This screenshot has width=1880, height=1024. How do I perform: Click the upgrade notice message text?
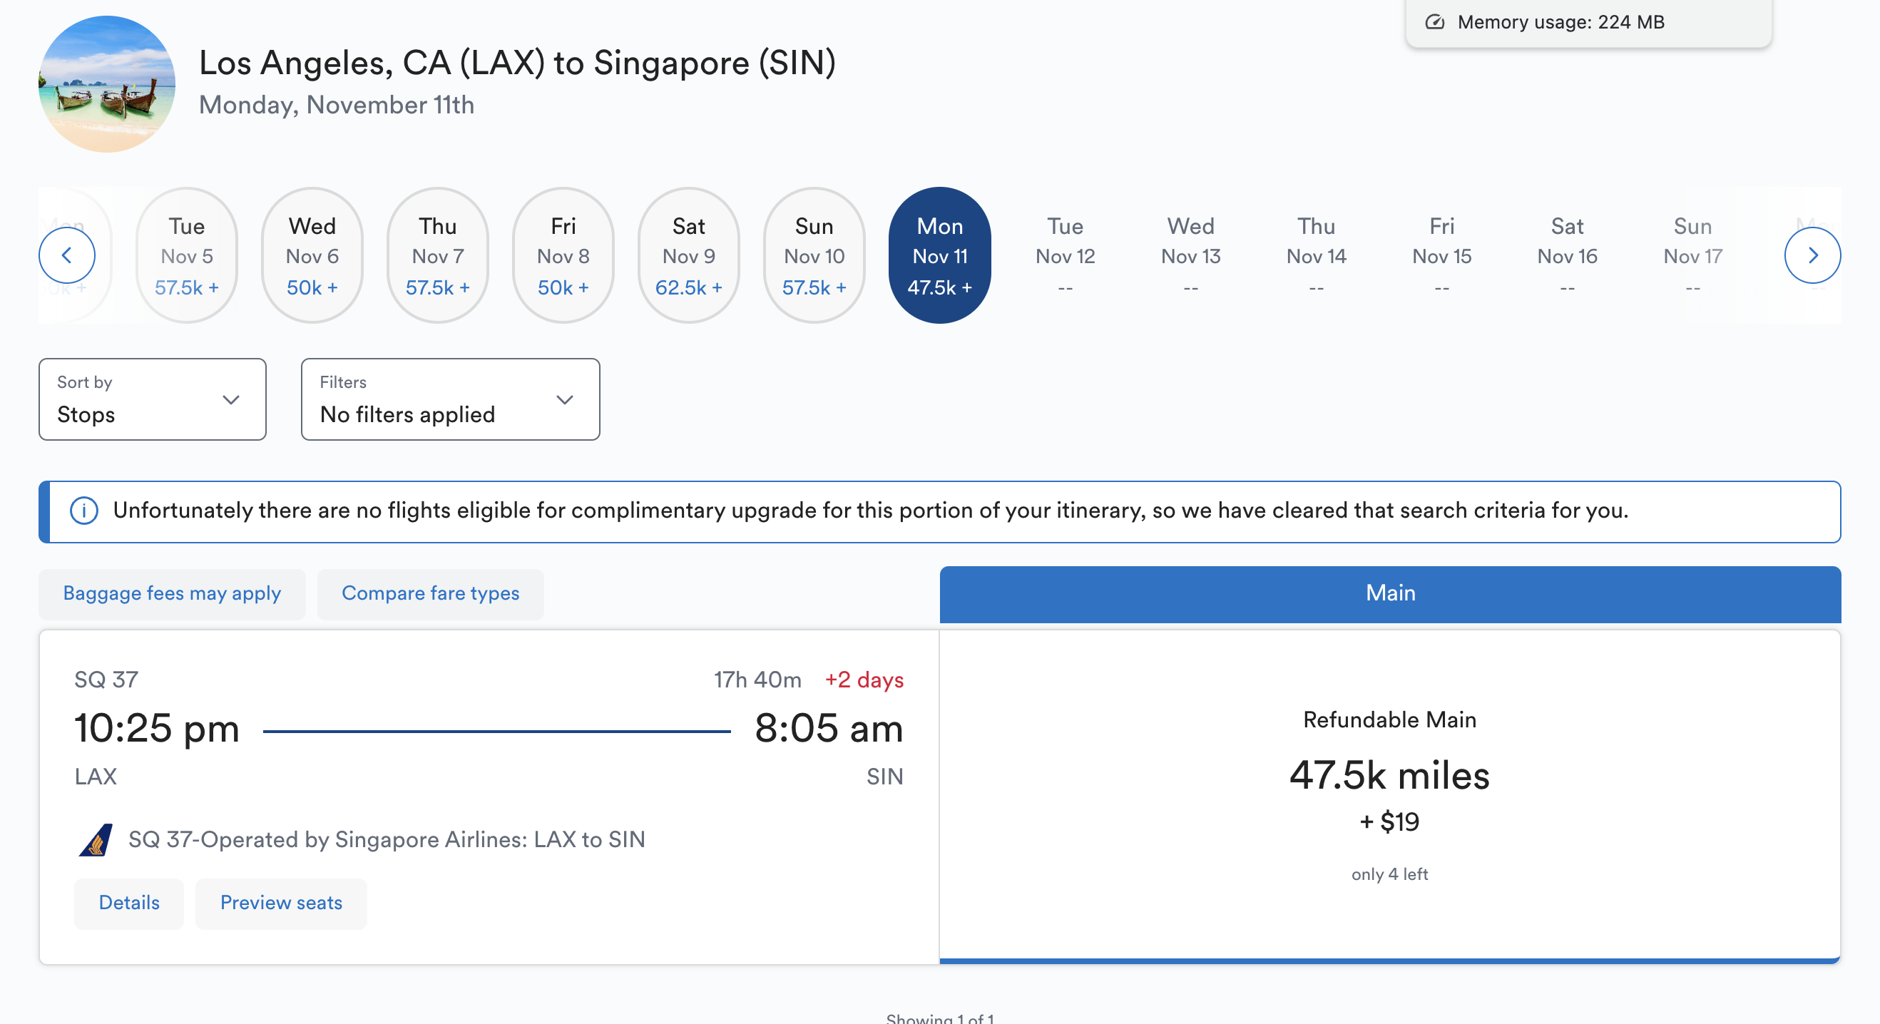coord(871,511)
